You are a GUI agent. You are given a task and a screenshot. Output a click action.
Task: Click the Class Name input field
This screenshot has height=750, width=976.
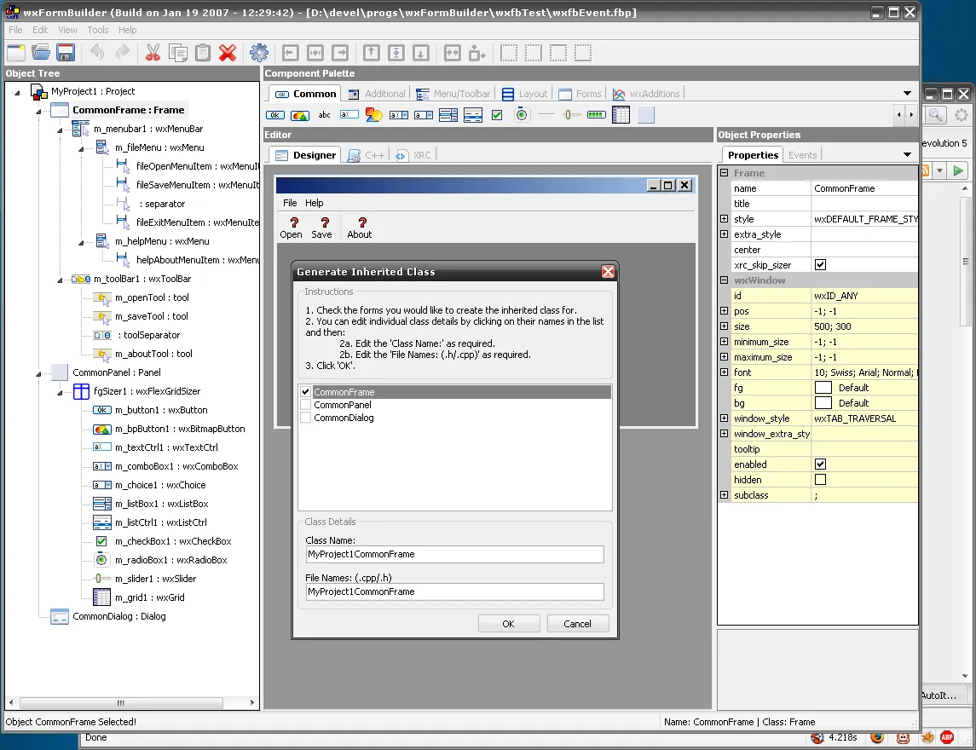point(454,554)
